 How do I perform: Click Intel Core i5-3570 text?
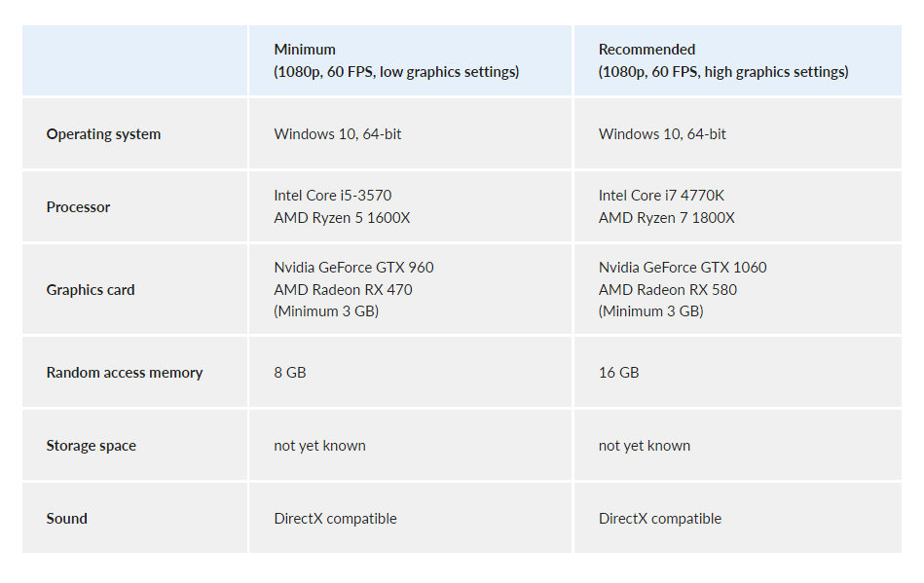(333, 196)
